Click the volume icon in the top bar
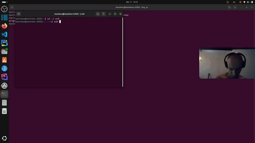 click(248, 2)
